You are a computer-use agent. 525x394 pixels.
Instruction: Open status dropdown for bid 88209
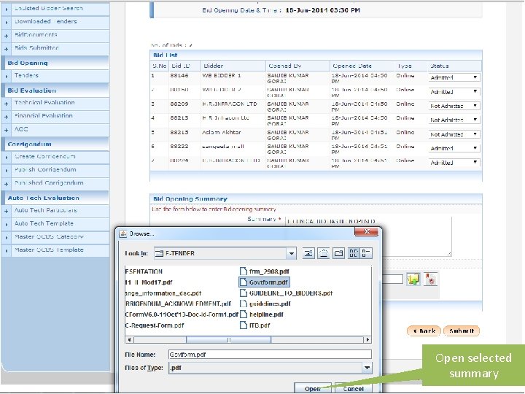pos(454,106)
